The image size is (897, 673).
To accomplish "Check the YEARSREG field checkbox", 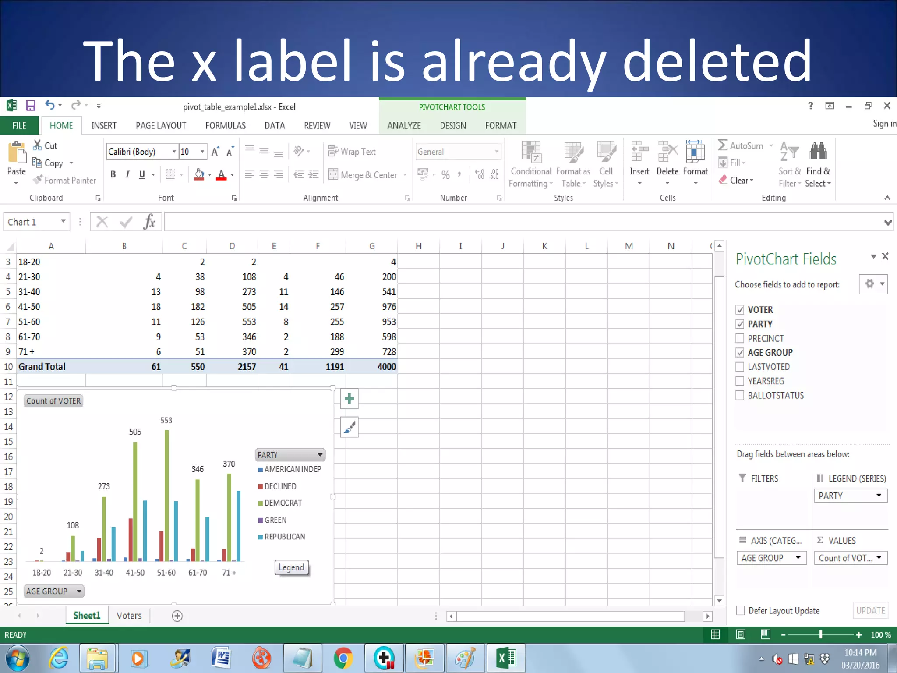I will pos(740,381).
